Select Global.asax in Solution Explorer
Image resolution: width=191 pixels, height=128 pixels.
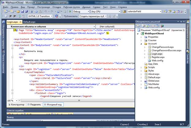[x=154, y=81]
